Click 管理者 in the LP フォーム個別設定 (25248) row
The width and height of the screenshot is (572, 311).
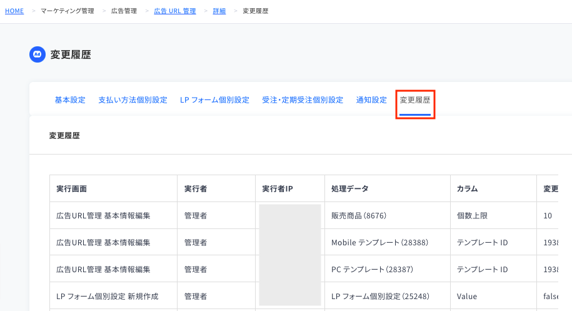click(x=196, y=297)
